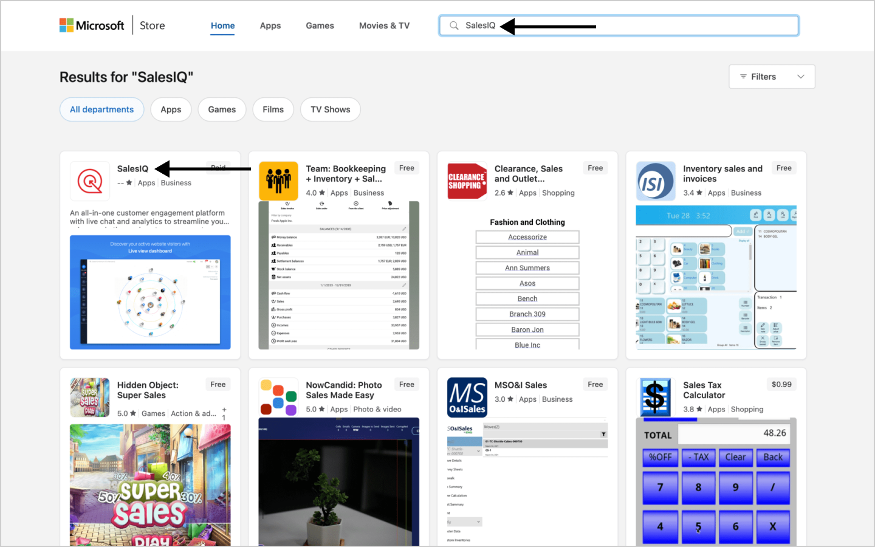Viewport: 875px width, 547px height.
Task: View MSO&I Sales app screenshot
Action: pos(527,481)
